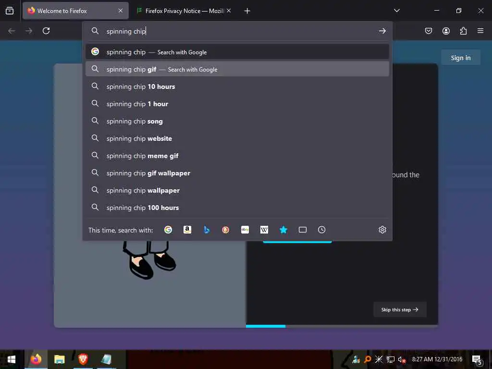This screenshot has width=492, height=369.
Task: Search bookmarks using the star icon
Action: click(x=283, y=230)
